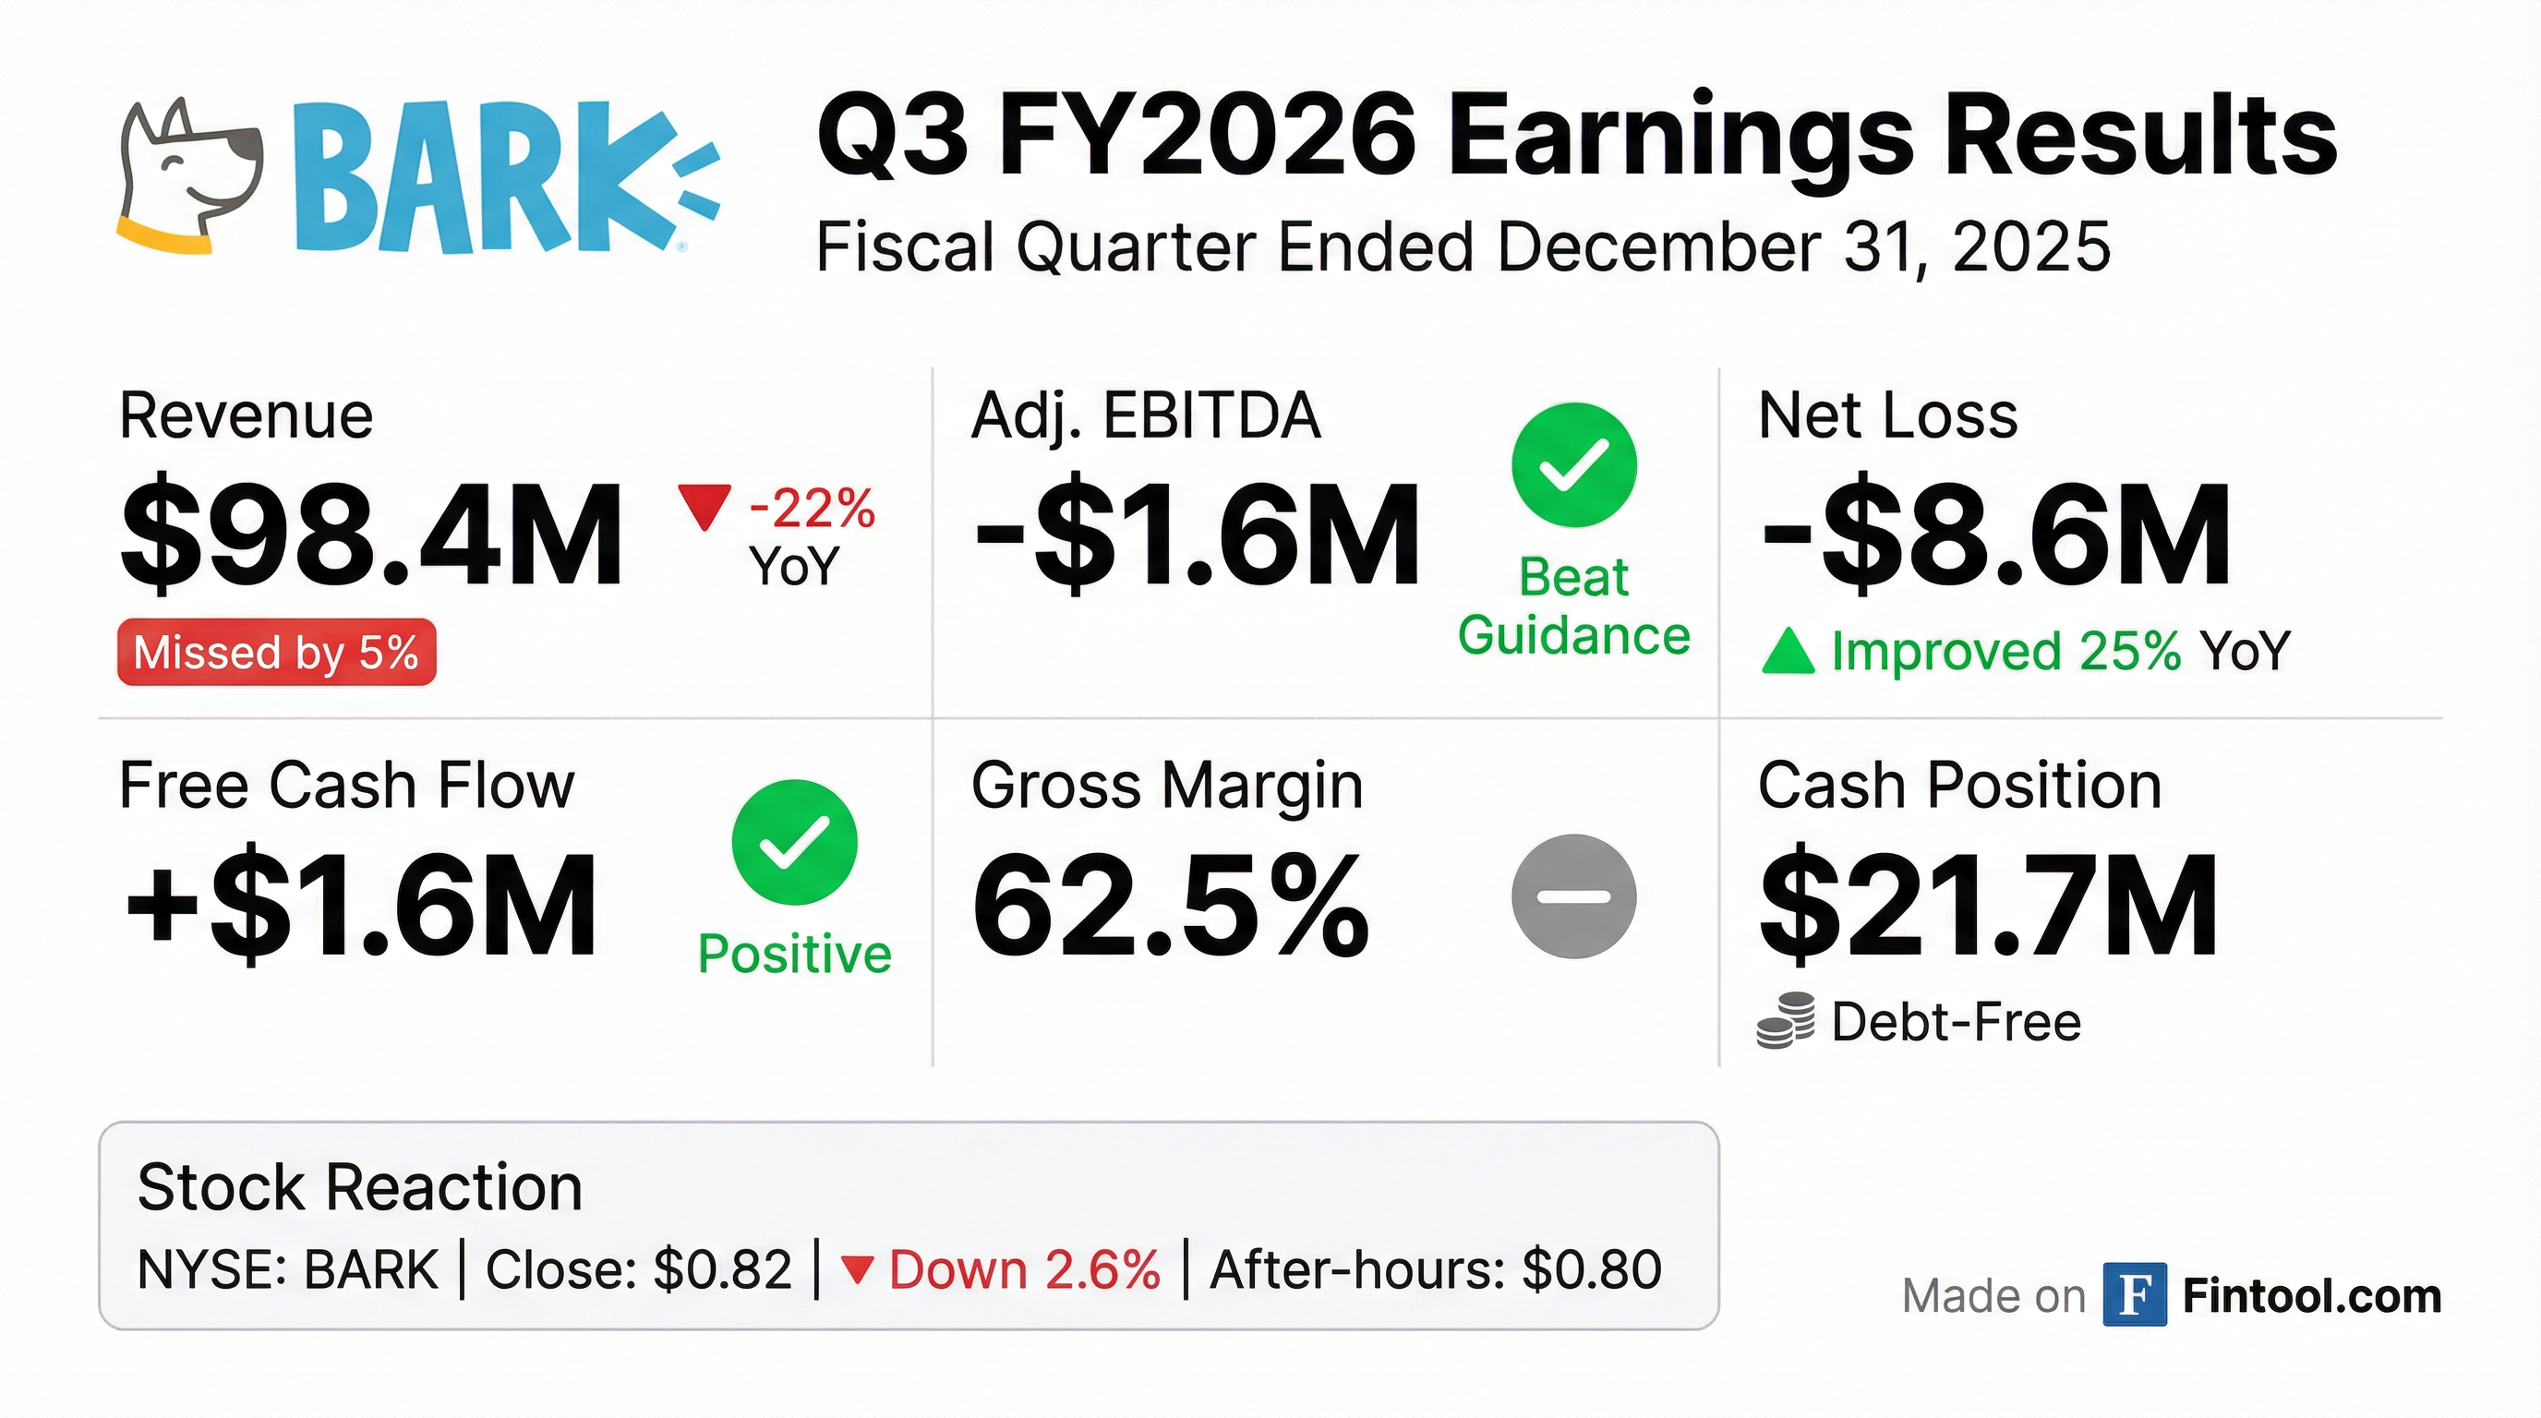Click the blue Fintool F logo icon

[x=2134, y=1293]
